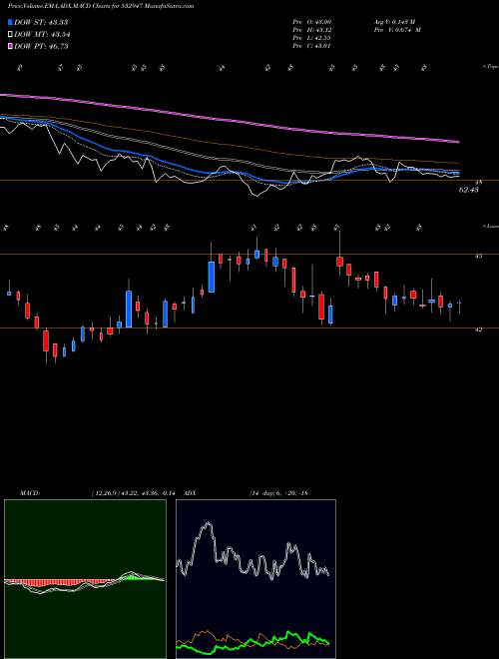Click the 'Pre H: 43.12' high value
499x659 pixels.
311,30
